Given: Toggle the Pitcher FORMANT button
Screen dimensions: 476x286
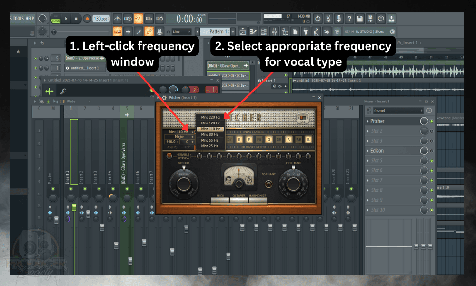Looking at the screenshot, I should click(268, 184).
